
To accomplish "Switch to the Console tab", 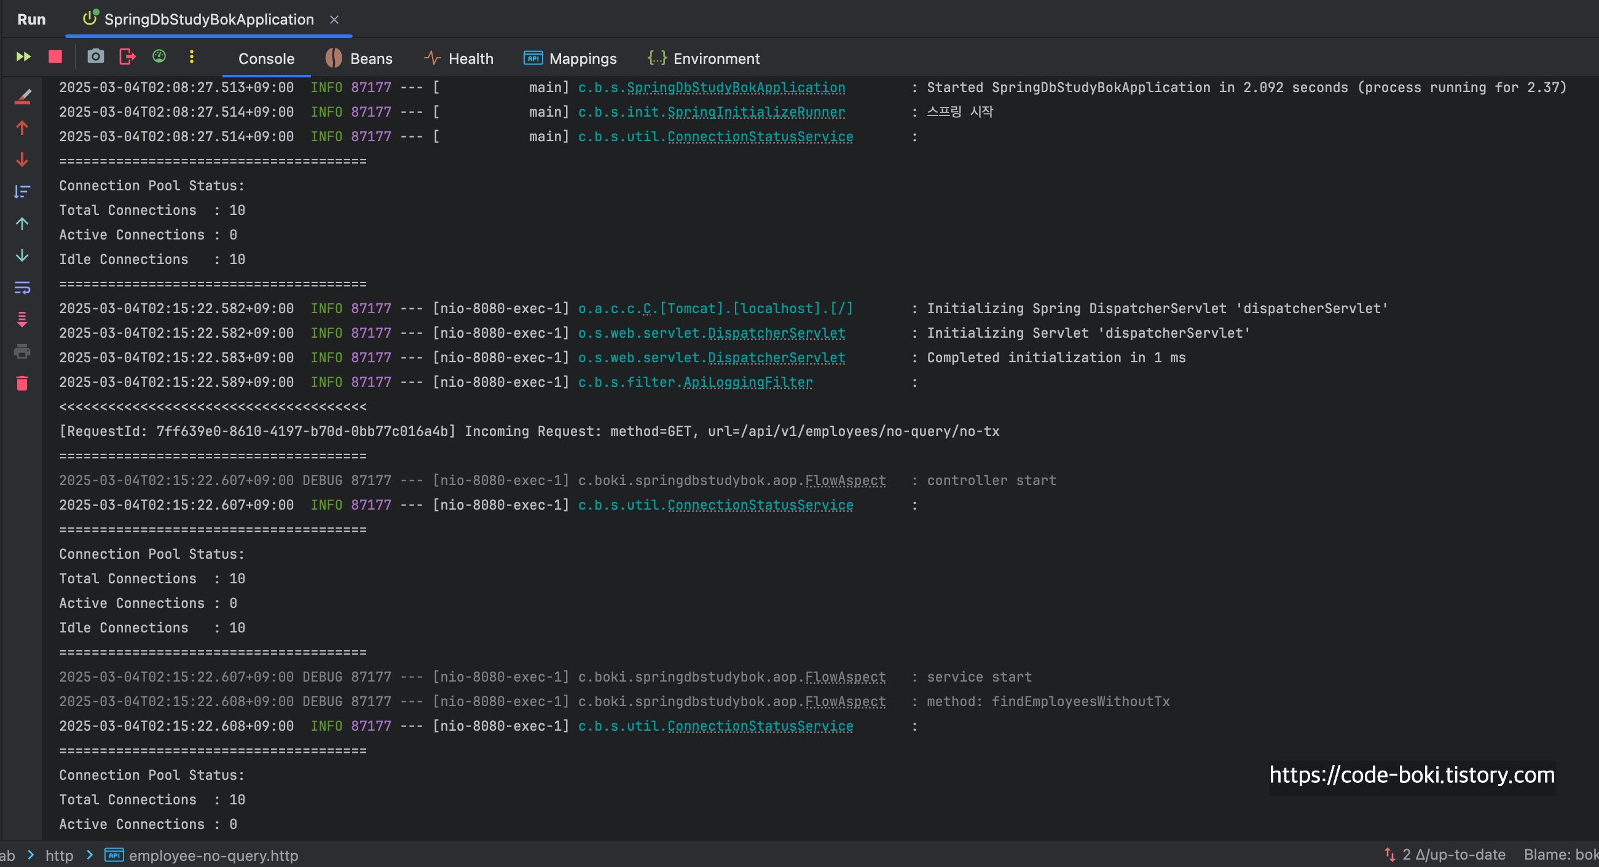I will [266, 59].
